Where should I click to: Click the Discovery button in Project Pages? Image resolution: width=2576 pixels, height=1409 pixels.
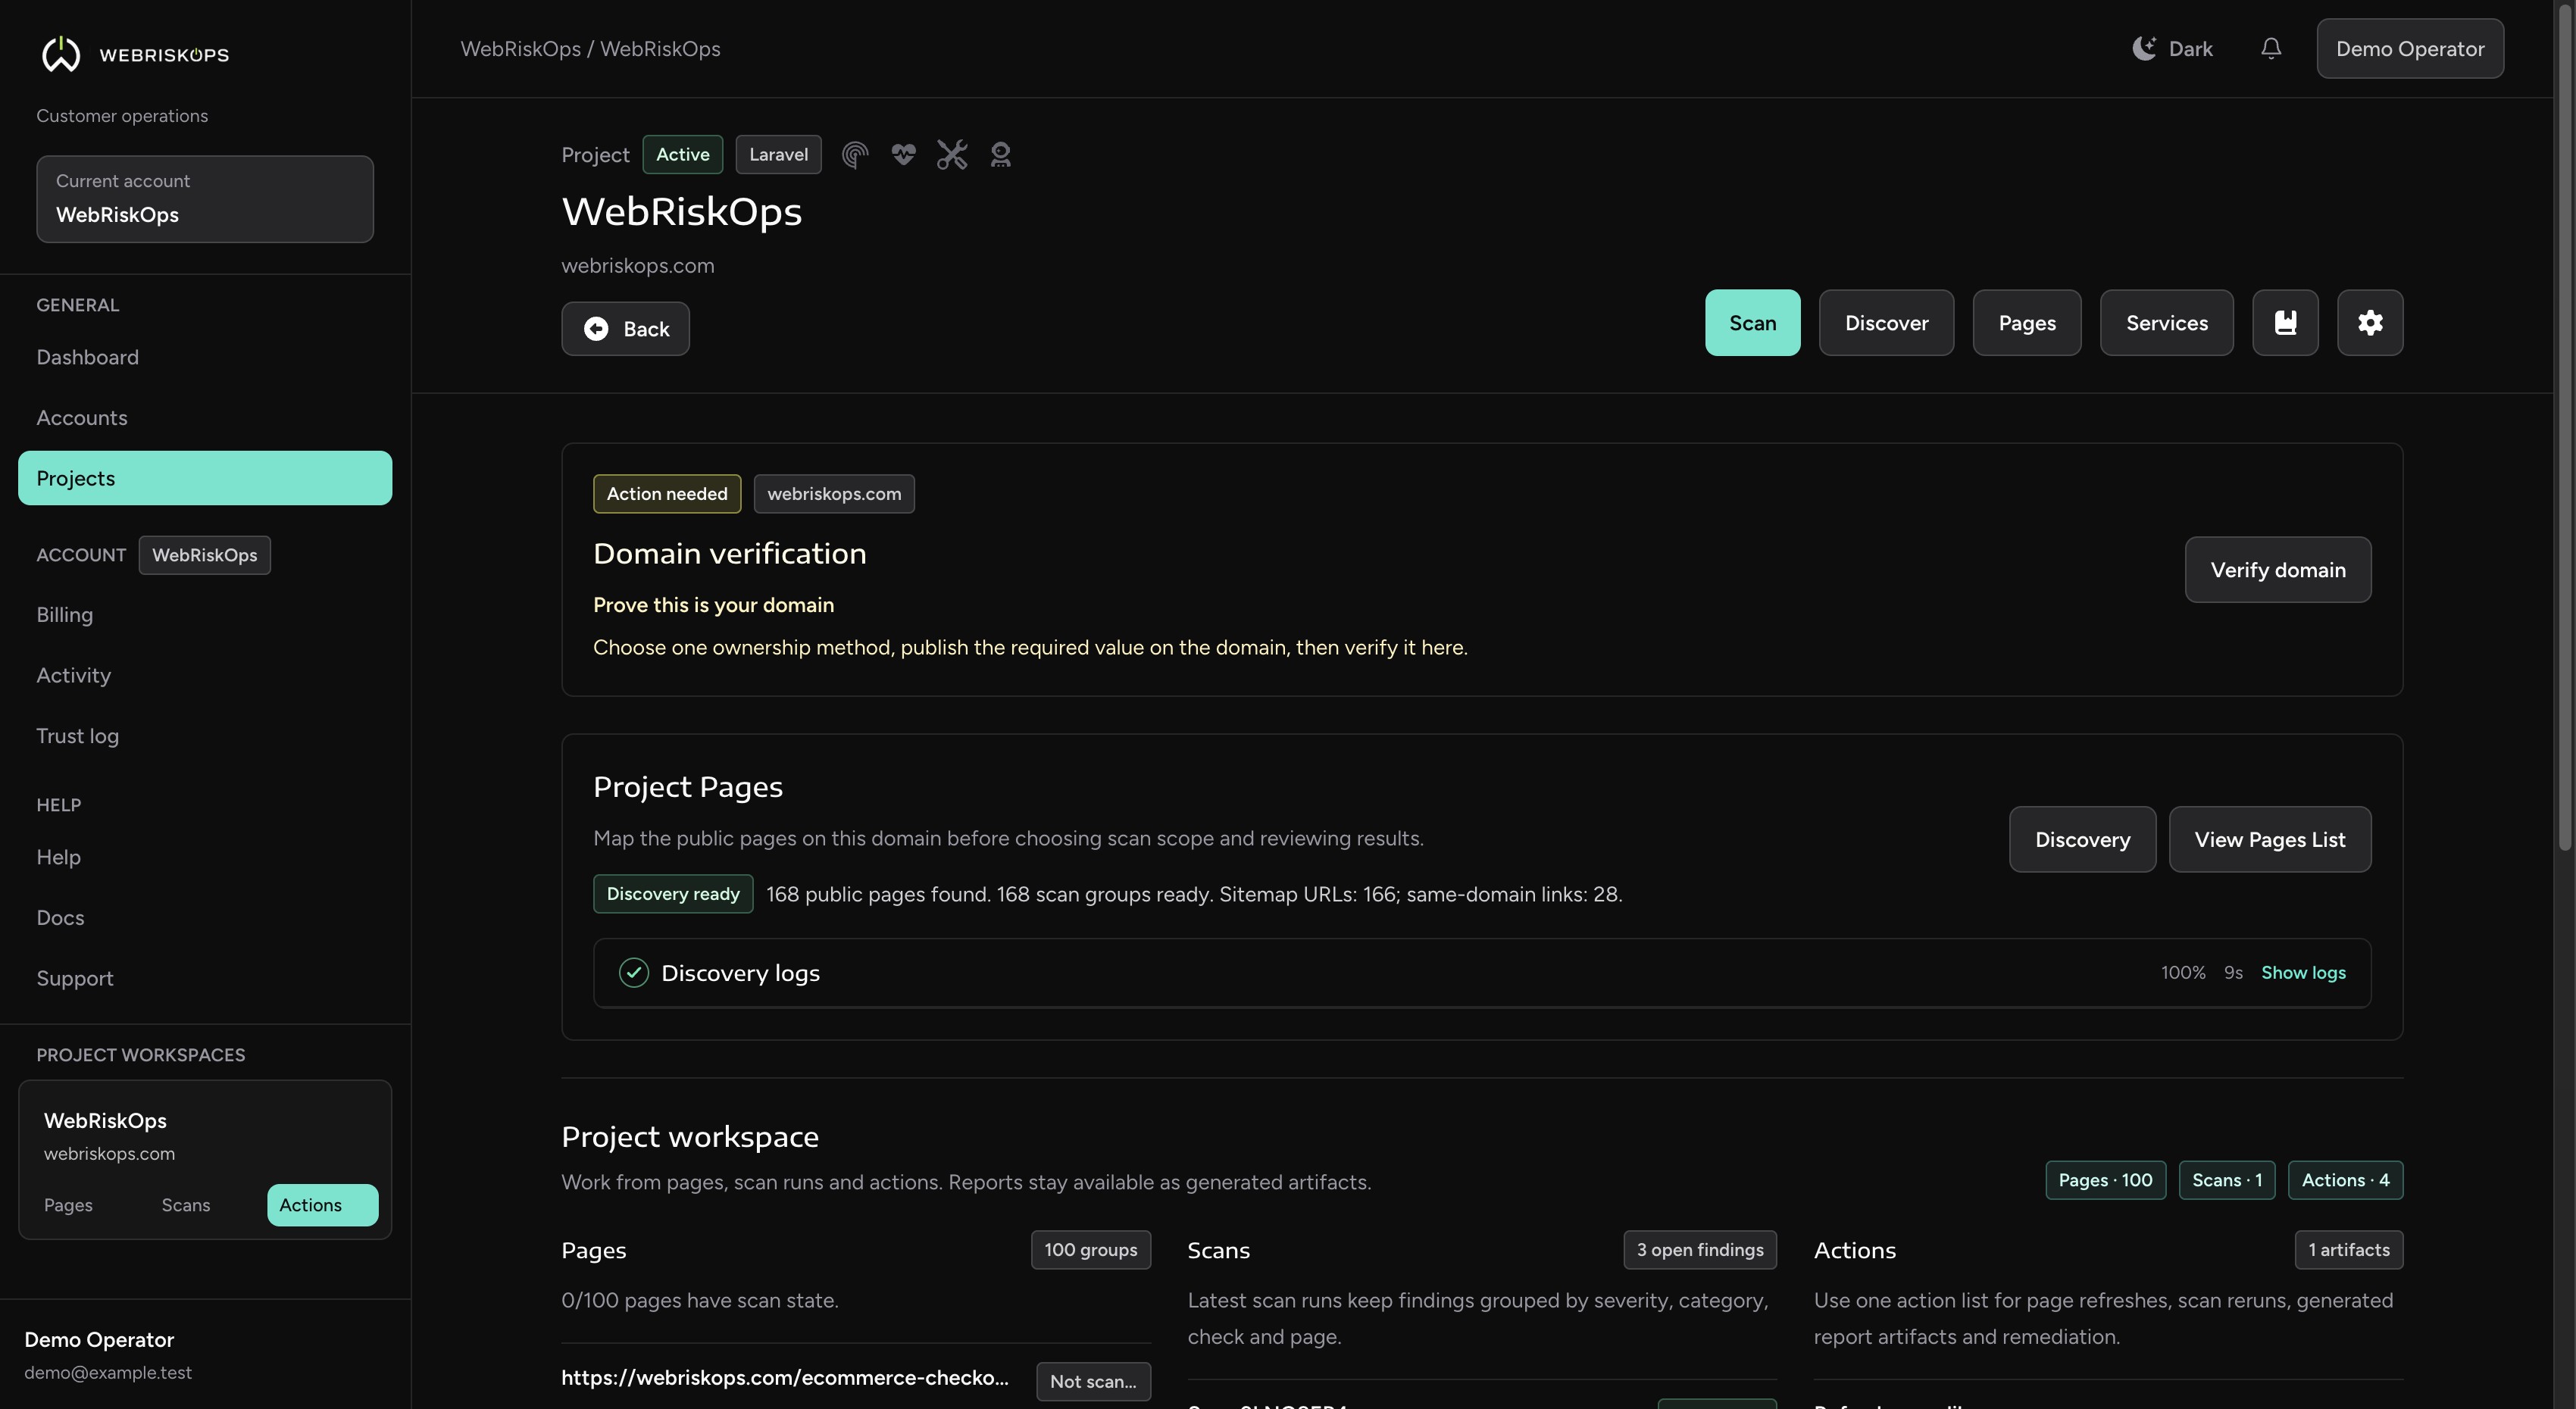coord(2082,840)
